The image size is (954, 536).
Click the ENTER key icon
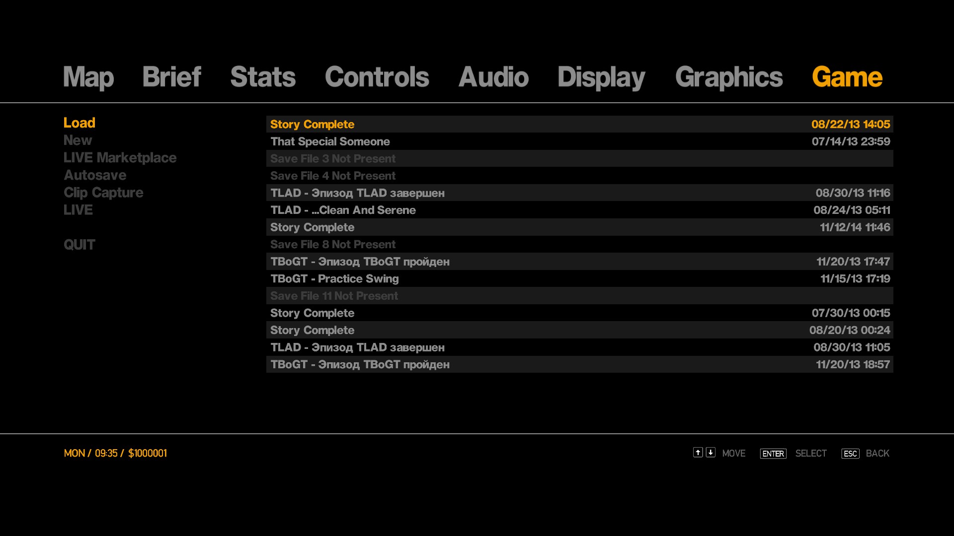click(x=773, y=454)
